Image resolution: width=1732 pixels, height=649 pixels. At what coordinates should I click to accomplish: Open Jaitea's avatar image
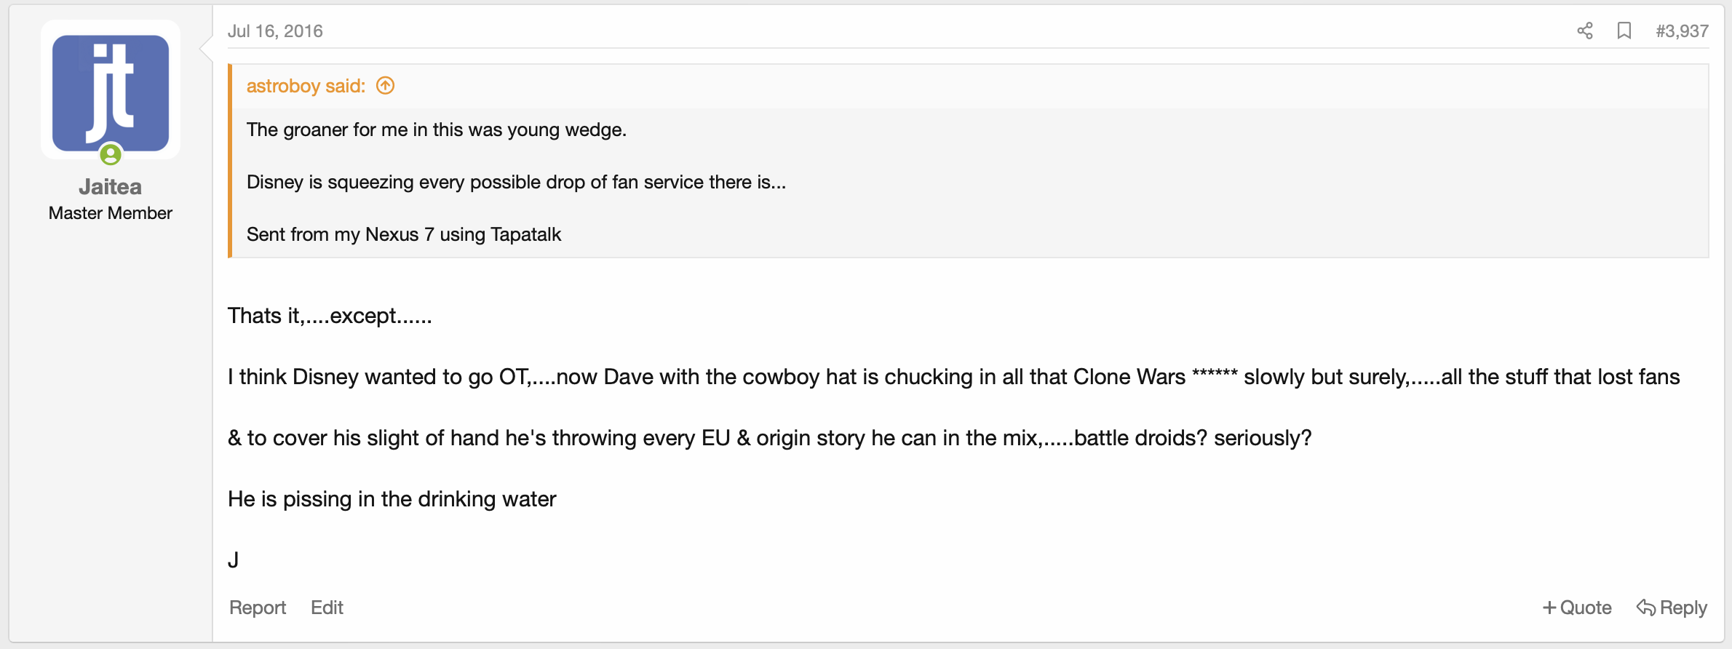tap(111, 92)
